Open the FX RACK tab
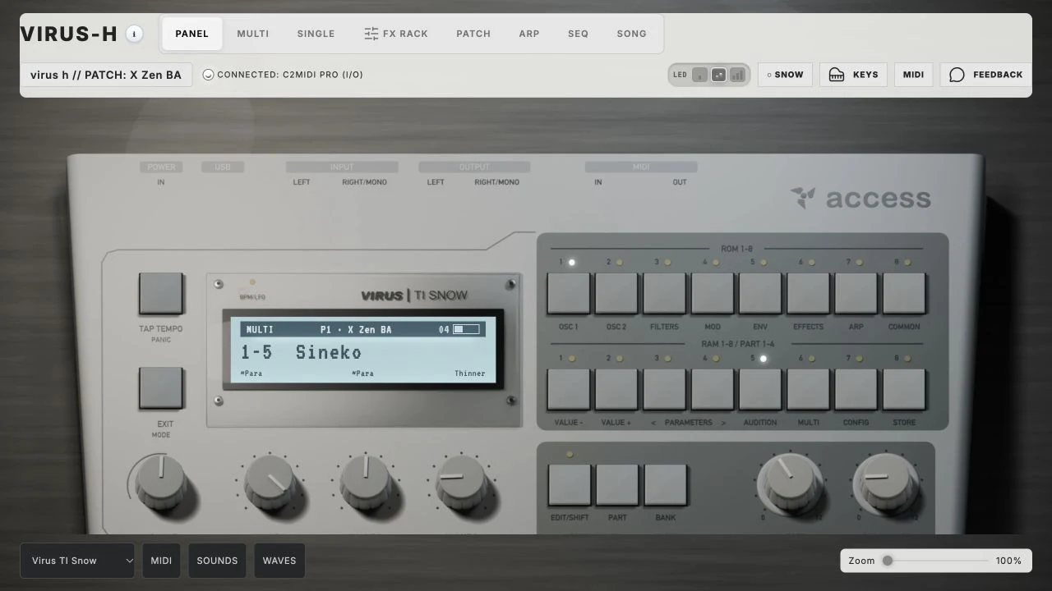The image size is (1052, 591). [x=396, y=34]
